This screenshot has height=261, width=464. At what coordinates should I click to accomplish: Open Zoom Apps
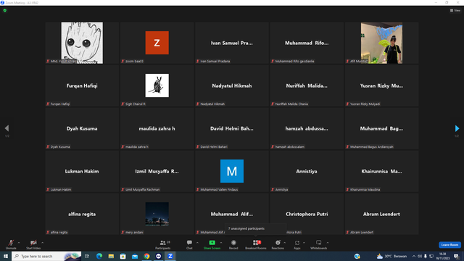tap(297, 244)
